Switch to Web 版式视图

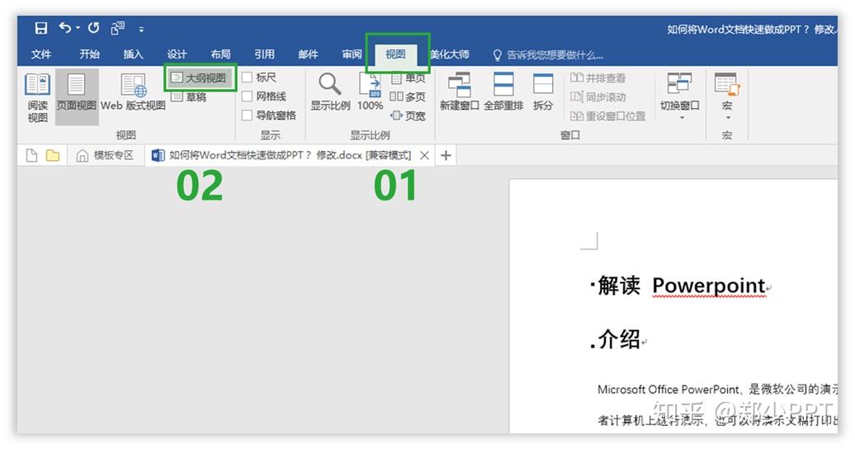point(133,92)
